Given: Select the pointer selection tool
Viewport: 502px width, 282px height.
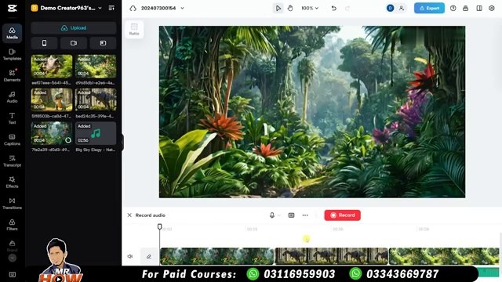Looking at the screenshot, I should click(x=278, y=9).
